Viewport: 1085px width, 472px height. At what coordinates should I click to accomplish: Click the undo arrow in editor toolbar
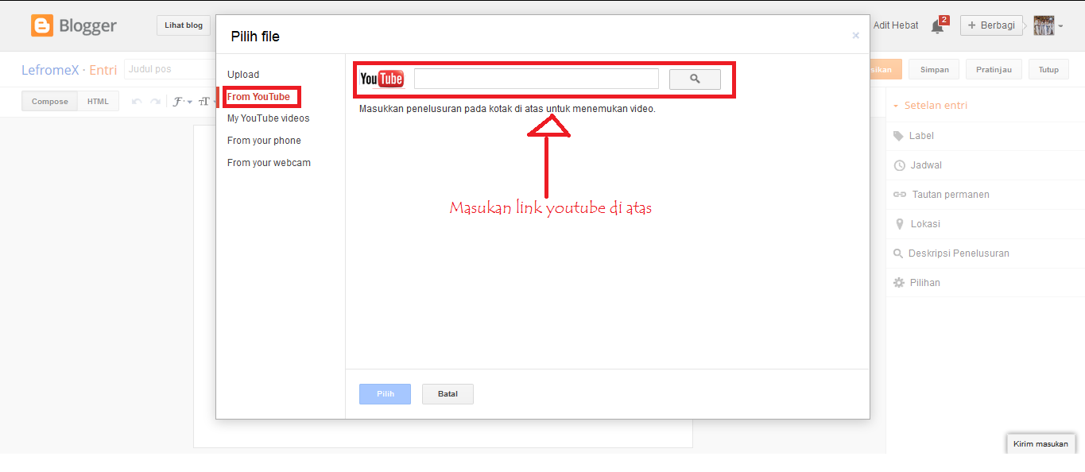point(136,102)
